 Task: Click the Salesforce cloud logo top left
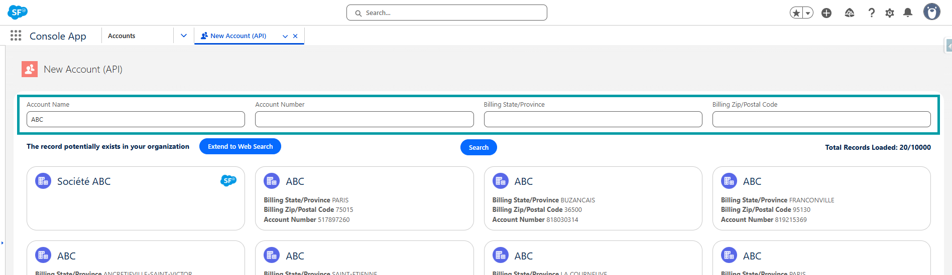tap(18, 13)
